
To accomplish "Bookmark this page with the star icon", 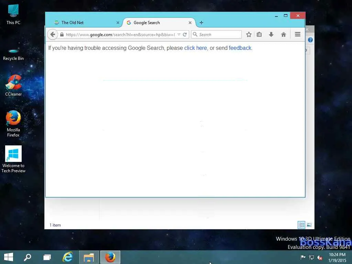I will (249, 35).
